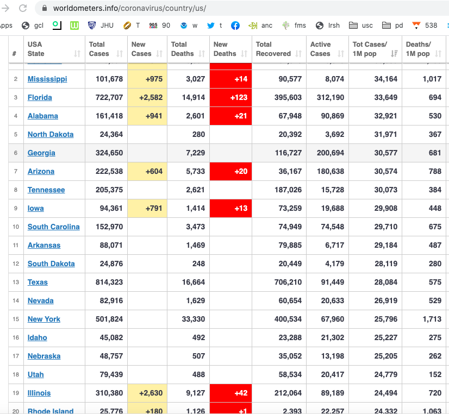Sort table by Total Deaths column
This screenshot has height=414, width=449.
coord(202,53)
